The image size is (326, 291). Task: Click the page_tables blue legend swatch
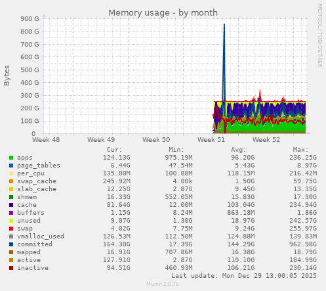point(11,166)
